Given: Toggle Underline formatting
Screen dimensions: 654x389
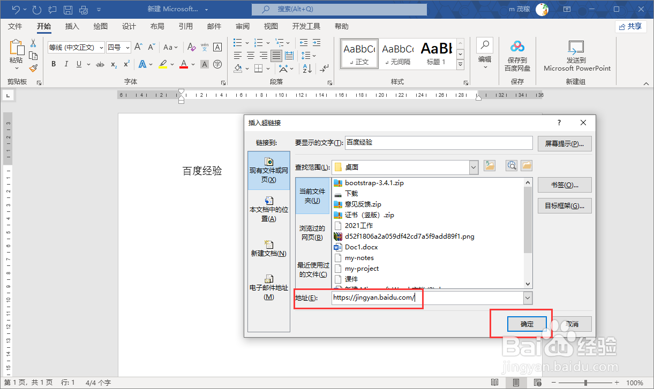Looking at the screenshot, I should coord(79,64).
